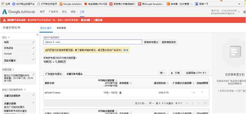Go to the 首页 menu
Viewport: 246px width, 114px height.
(x=42, y=12)
